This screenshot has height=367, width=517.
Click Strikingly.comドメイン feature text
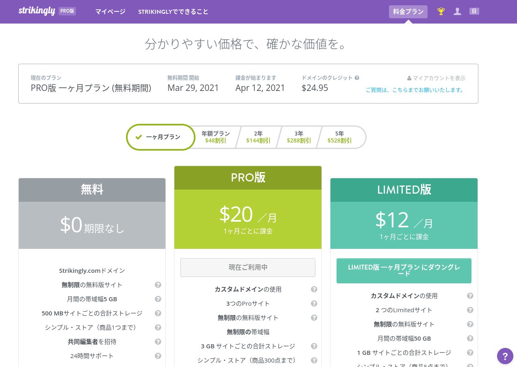tap(92, 271)
